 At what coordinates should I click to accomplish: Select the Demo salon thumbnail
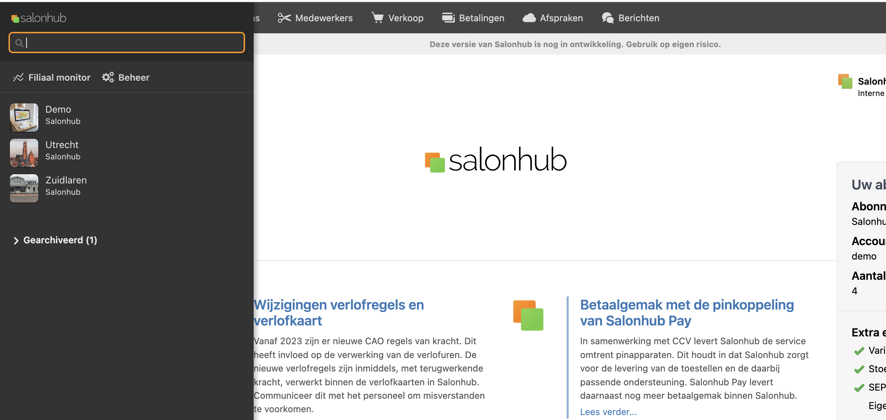pos(24,118)
